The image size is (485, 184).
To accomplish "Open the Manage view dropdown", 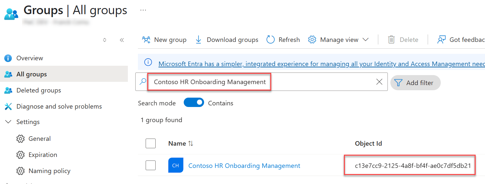I will point(338,40).
